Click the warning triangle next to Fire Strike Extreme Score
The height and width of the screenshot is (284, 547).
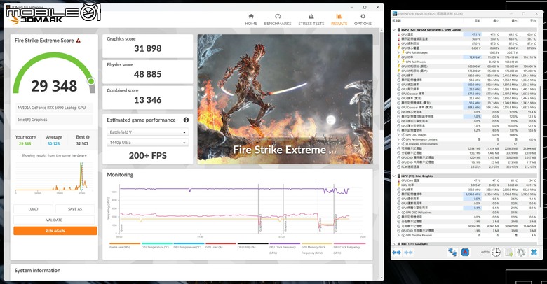78,41
